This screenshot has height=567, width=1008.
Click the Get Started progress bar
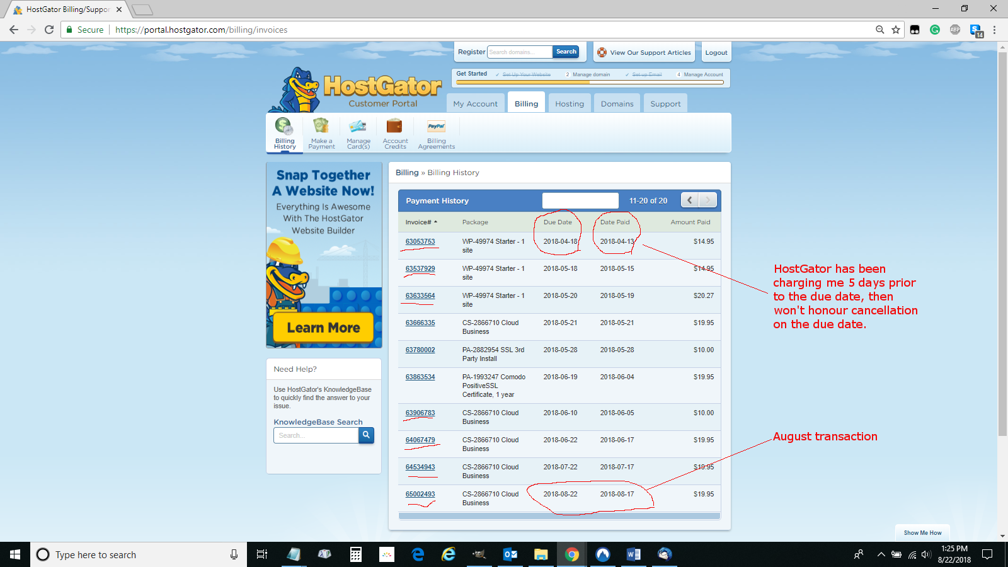[590, 83]
